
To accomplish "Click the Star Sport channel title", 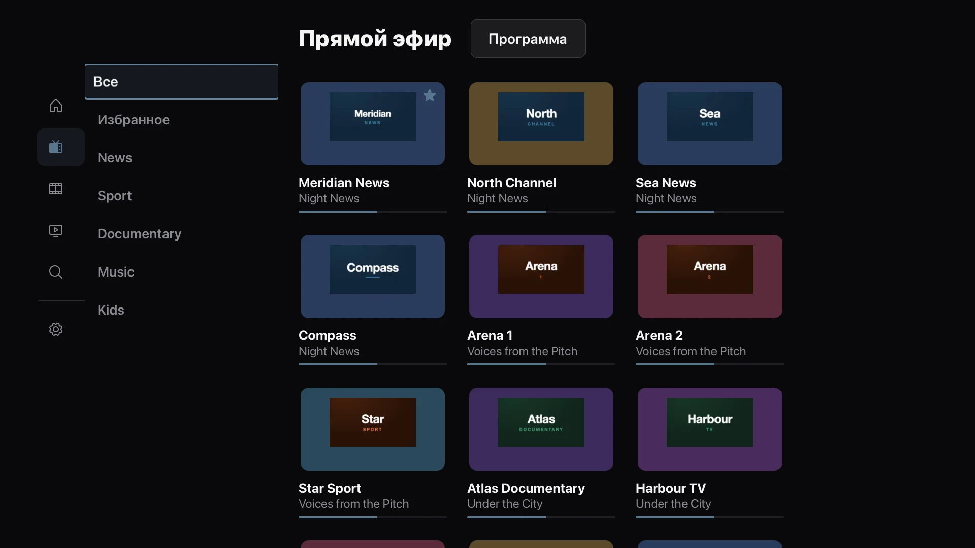I will [330, 488].
